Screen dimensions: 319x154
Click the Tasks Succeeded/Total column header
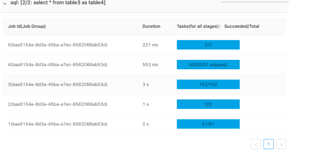click(218, 26)
